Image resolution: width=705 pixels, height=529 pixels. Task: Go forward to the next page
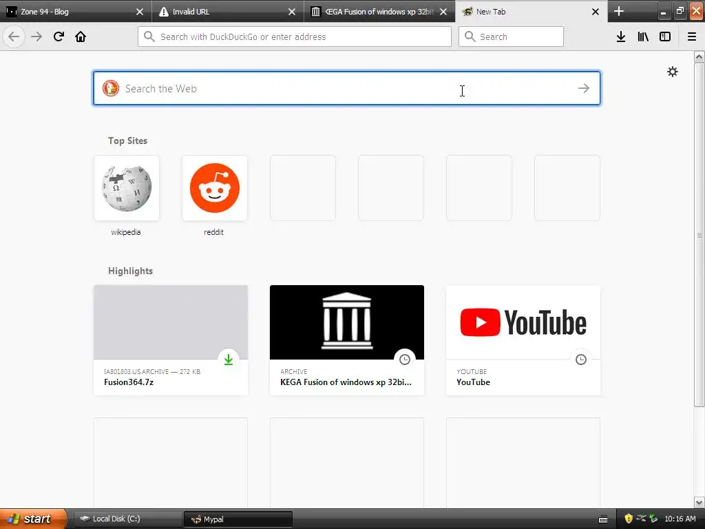(x=36, y=37)
